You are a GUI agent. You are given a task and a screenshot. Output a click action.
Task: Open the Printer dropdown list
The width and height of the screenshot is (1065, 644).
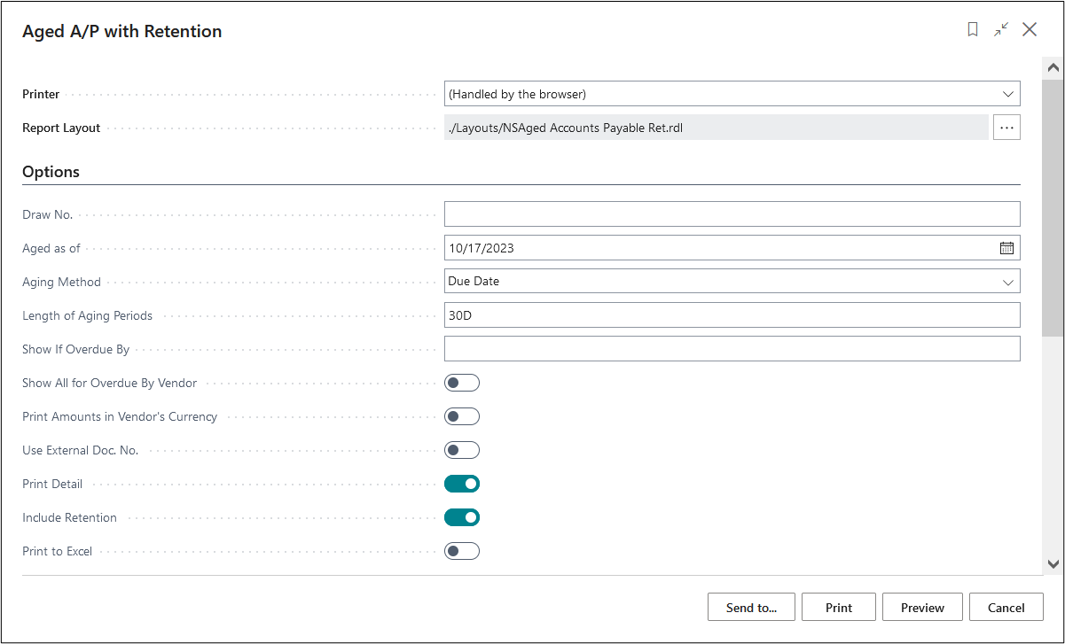(x=732, y=94)
